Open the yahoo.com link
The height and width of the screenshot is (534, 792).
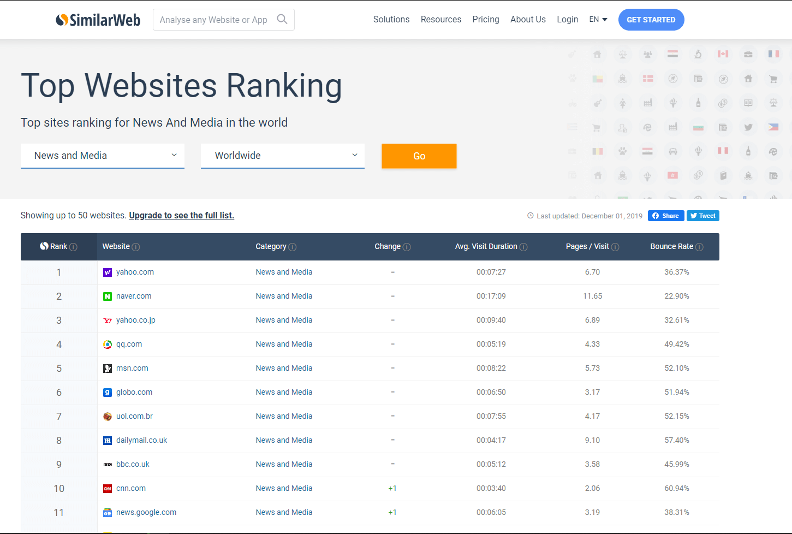(135, 272)
